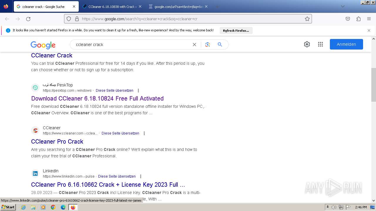Bookmark this page with the star icon

coord(307,19)
